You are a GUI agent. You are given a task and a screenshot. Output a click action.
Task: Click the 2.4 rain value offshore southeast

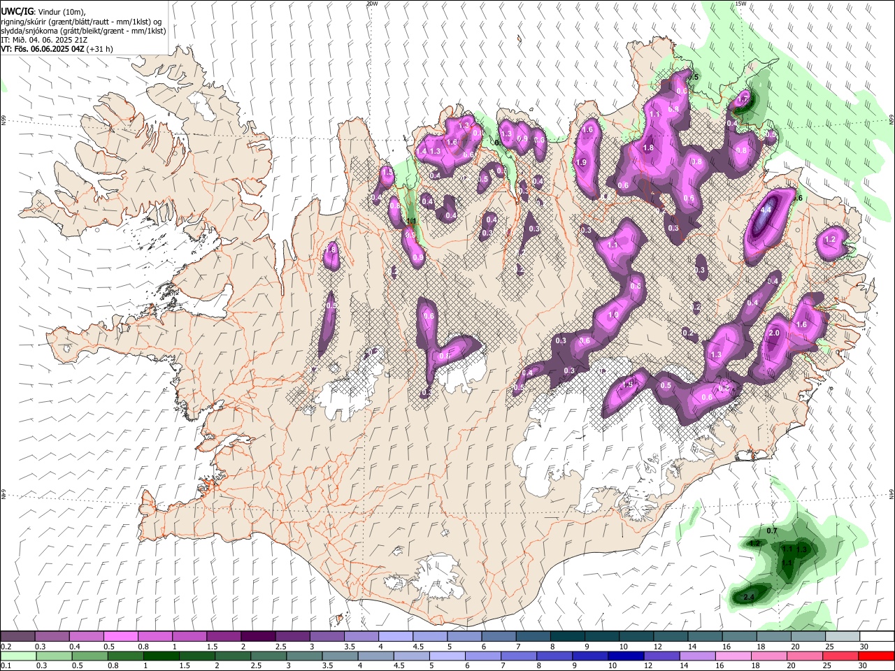(749, 597)
